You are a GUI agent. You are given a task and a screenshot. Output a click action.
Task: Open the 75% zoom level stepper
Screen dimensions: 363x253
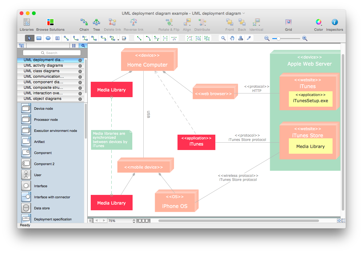pyautogui.click(x=134, y=221)
